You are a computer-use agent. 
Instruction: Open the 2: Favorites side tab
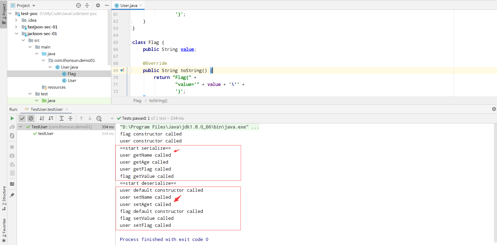point(4,230)
